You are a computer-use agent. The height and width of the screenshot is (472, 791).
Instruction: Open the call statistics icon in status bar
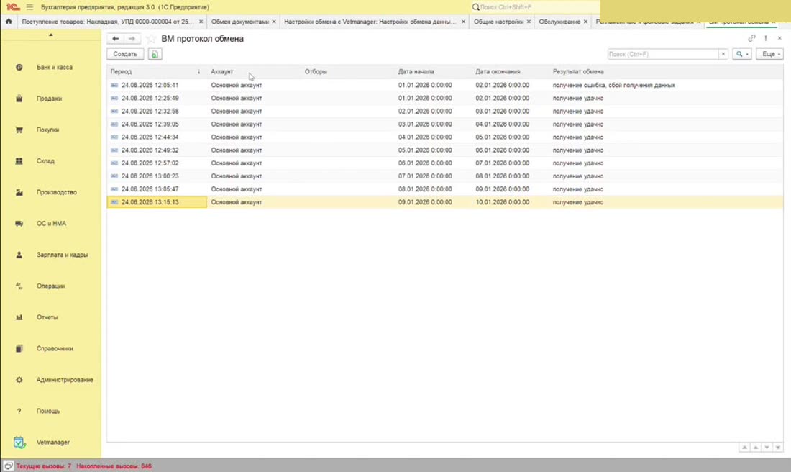[8, 466]
